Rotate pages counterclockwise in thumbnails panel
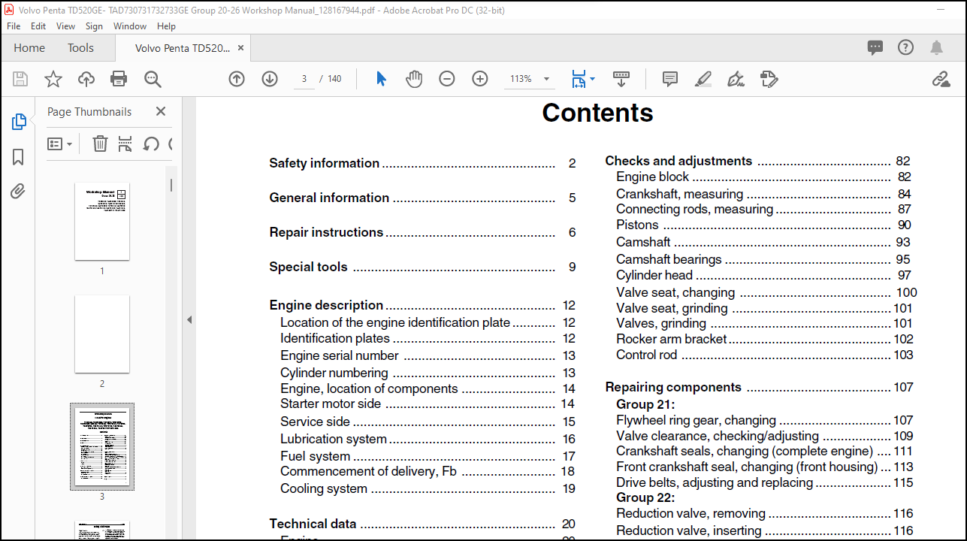Screen dimensions: 967x541 click(151, 144)
